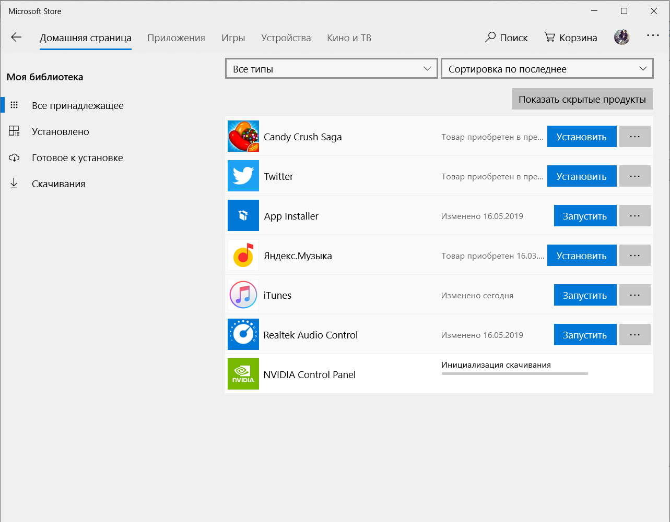The image size is (670, 522).
Task: Open the user profile avatar
Action: pos(621,37)
